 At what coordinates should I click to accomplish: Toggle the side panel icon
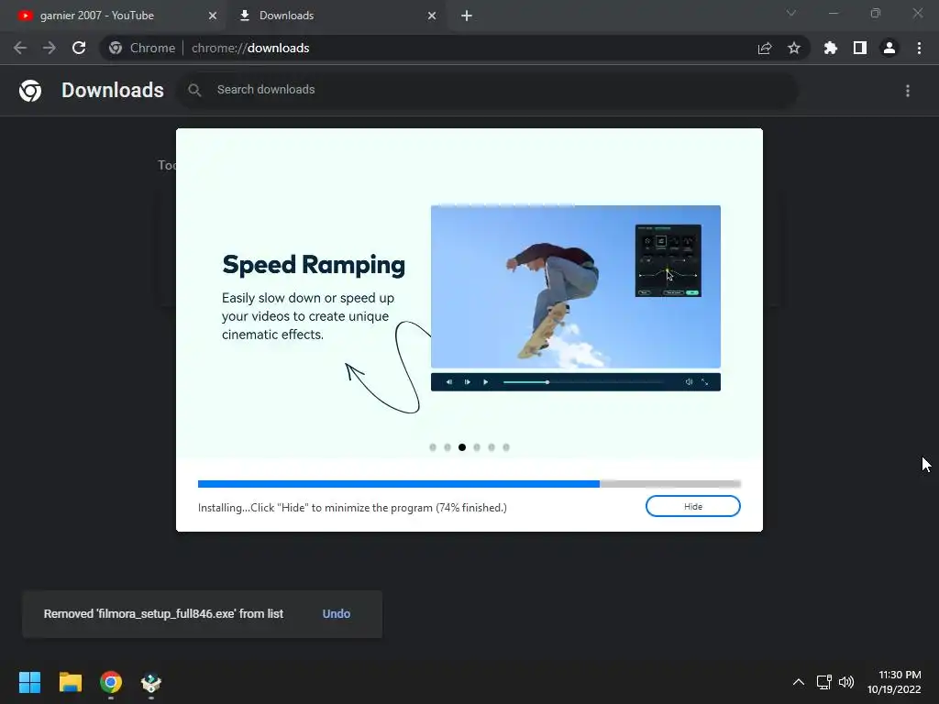click(860, 48)
